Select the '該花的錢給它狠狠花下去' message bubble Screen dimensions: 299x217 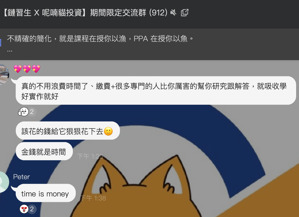click(x=68, y=131)
